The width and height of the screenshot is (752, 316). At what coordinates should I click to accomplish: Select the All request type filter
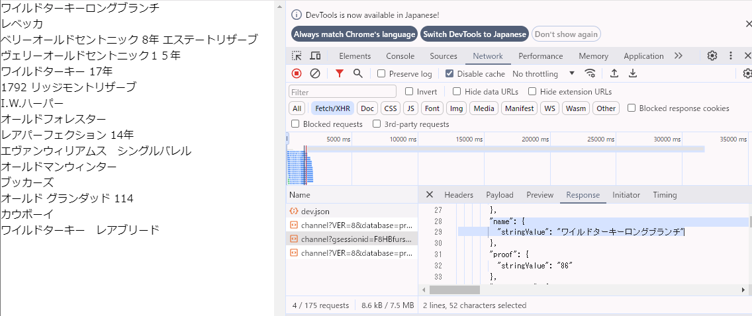pyautogui.click(x=297, y=108)
